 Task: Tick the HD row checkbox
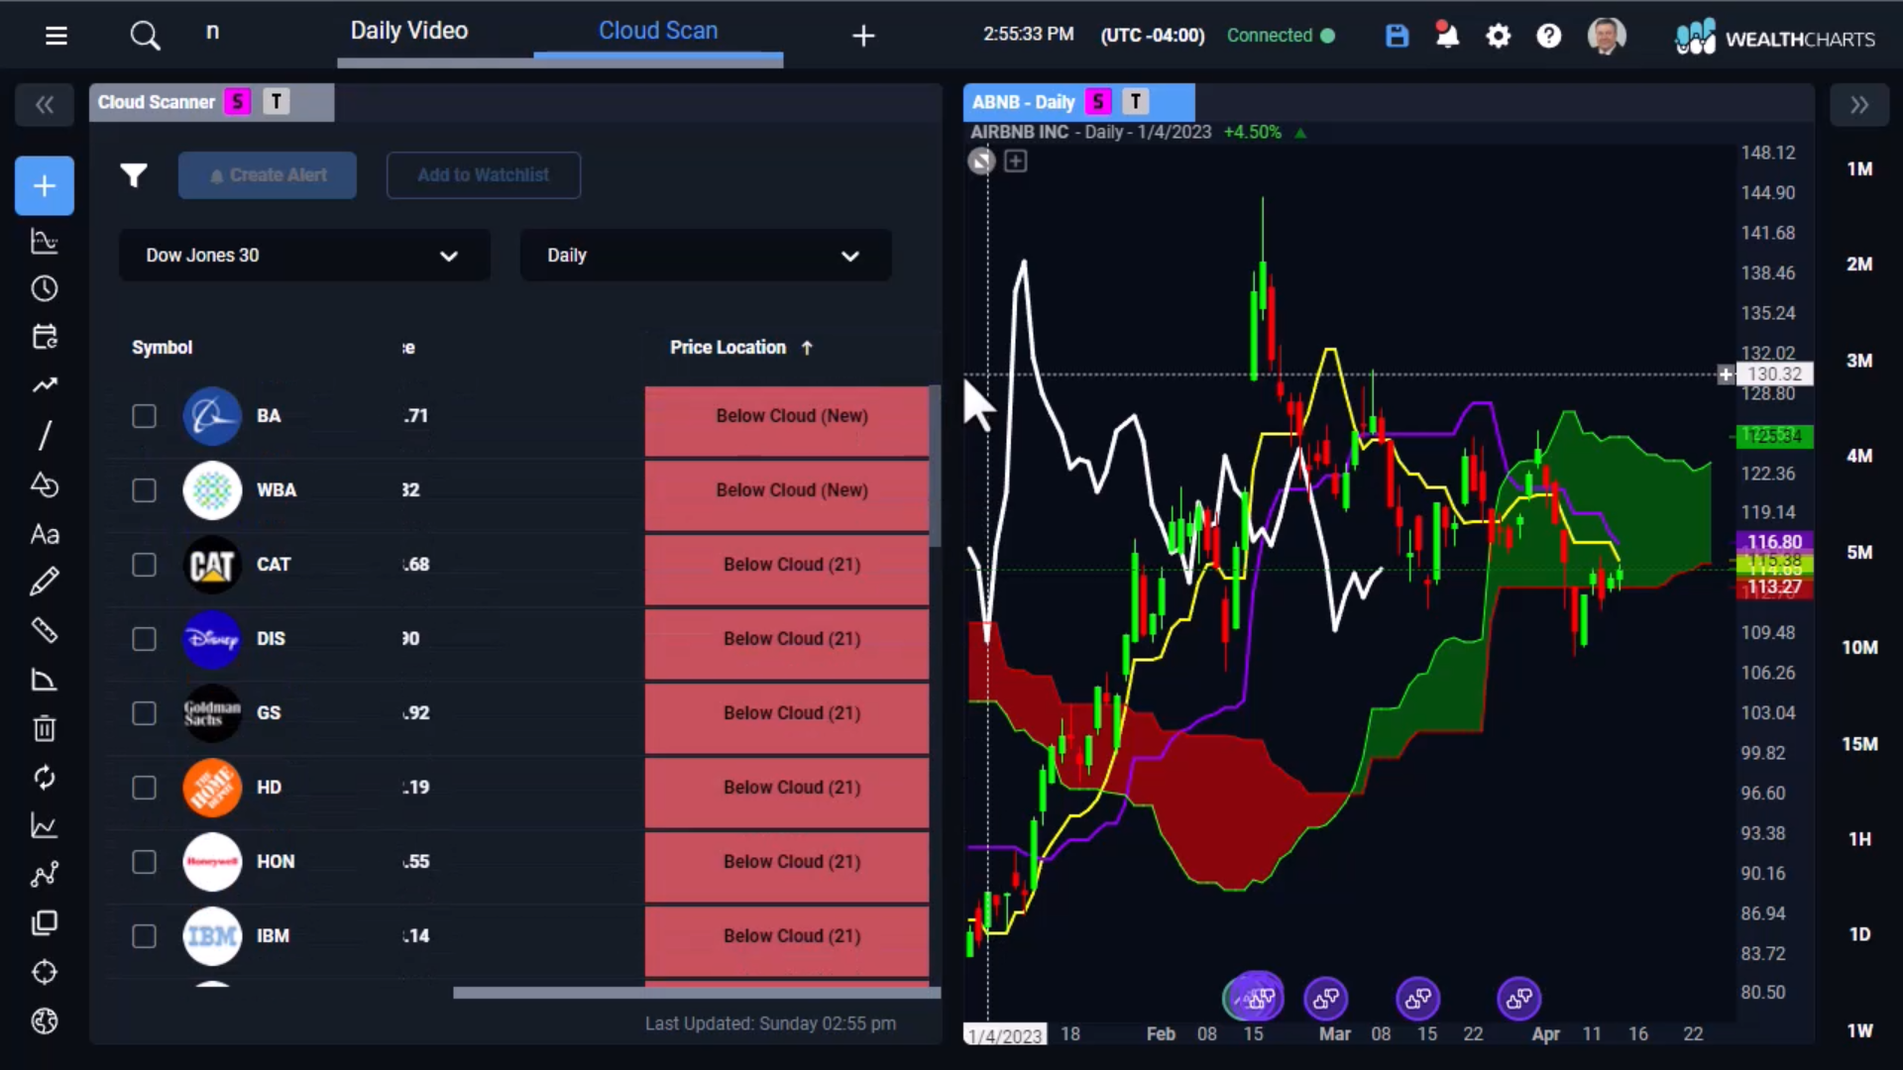tap(145, 788)
